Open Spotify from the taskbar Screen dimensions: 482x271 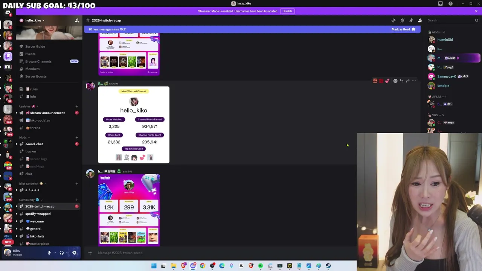coord(260,266)
